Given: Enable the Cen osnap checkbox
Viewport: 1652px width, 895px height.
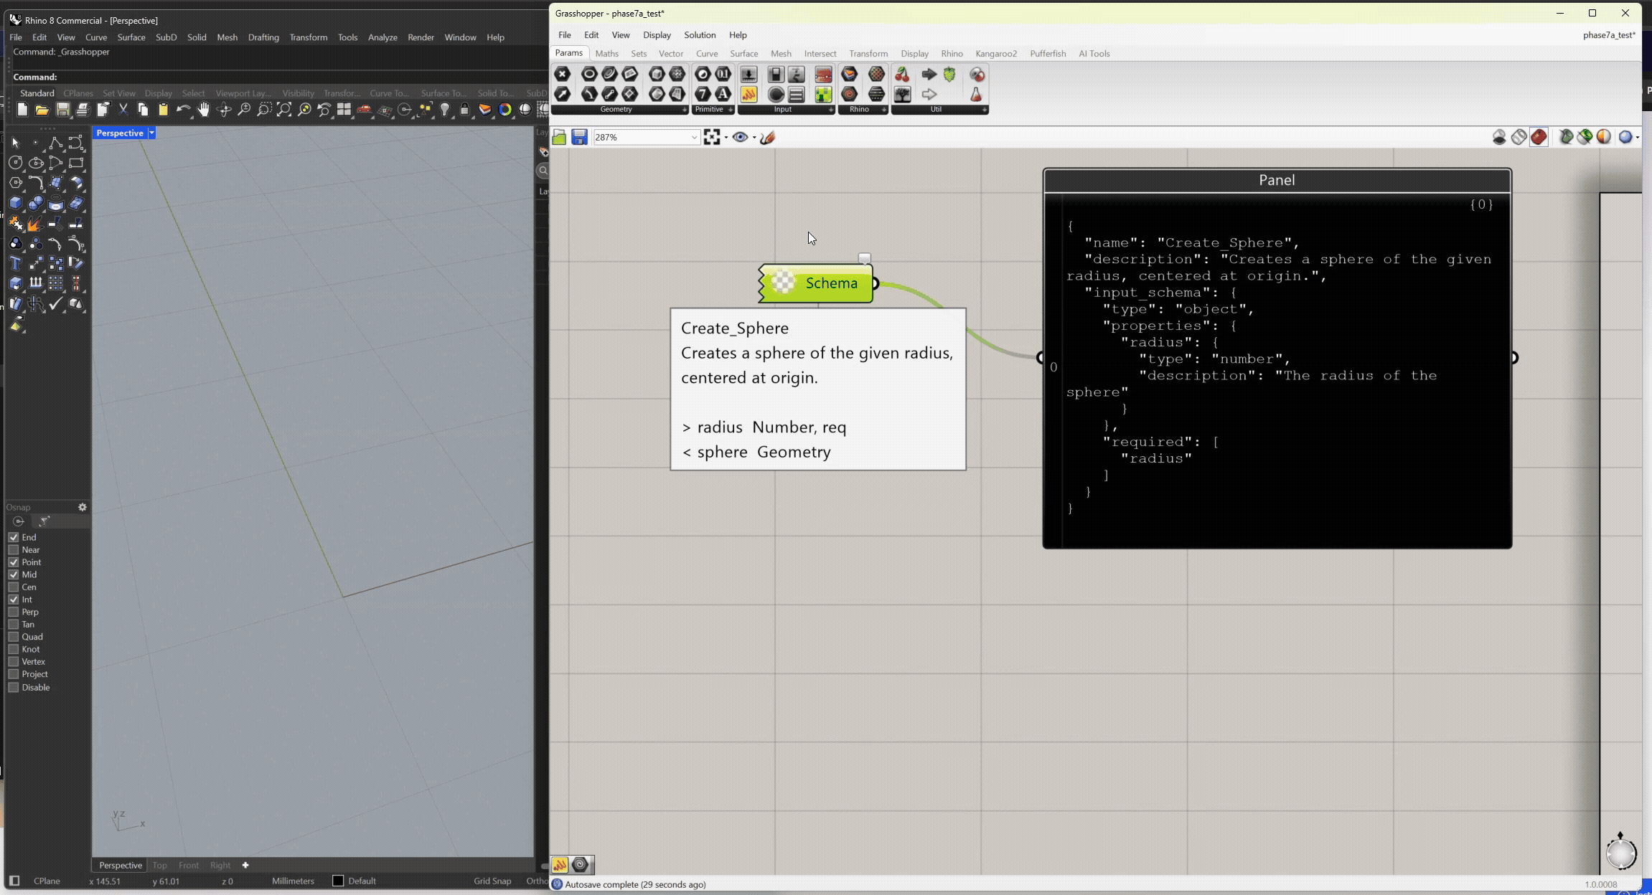Looking at the screenshot, I should (14, 587).
